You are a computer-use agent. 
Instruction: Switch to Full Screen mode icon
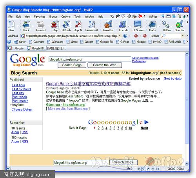(x=138, y=25)
